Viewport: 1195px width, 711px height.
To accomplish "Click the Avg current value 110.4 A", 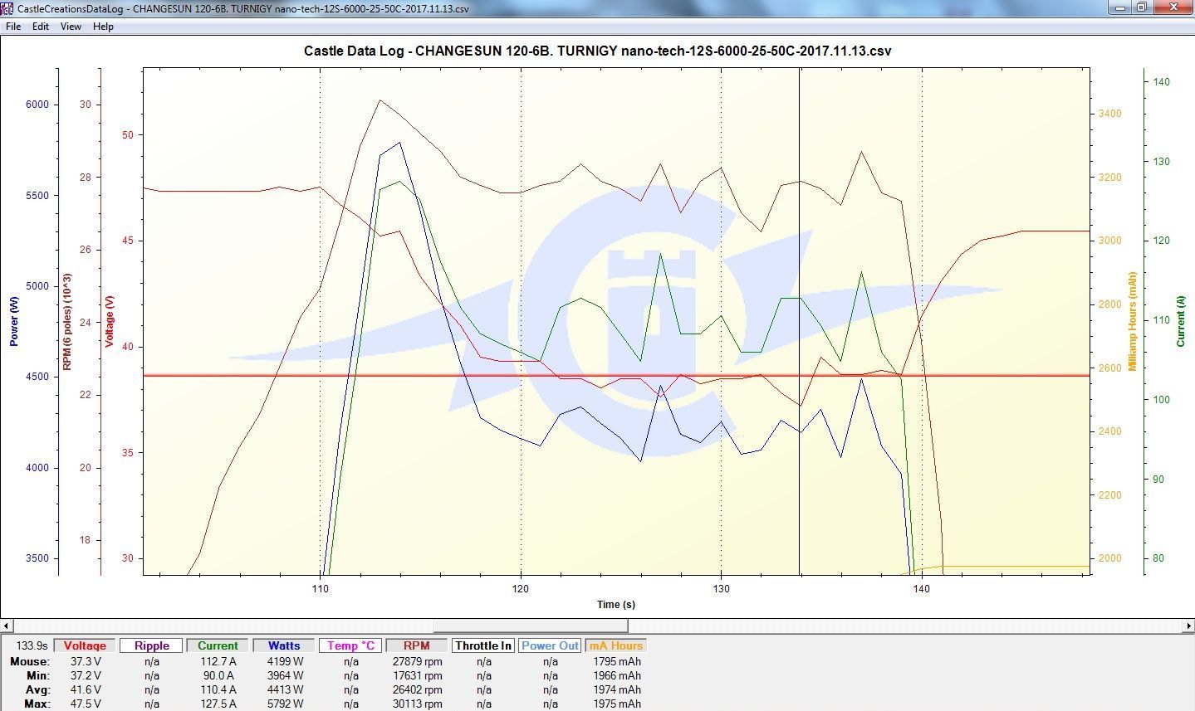I will pos(218,690).
